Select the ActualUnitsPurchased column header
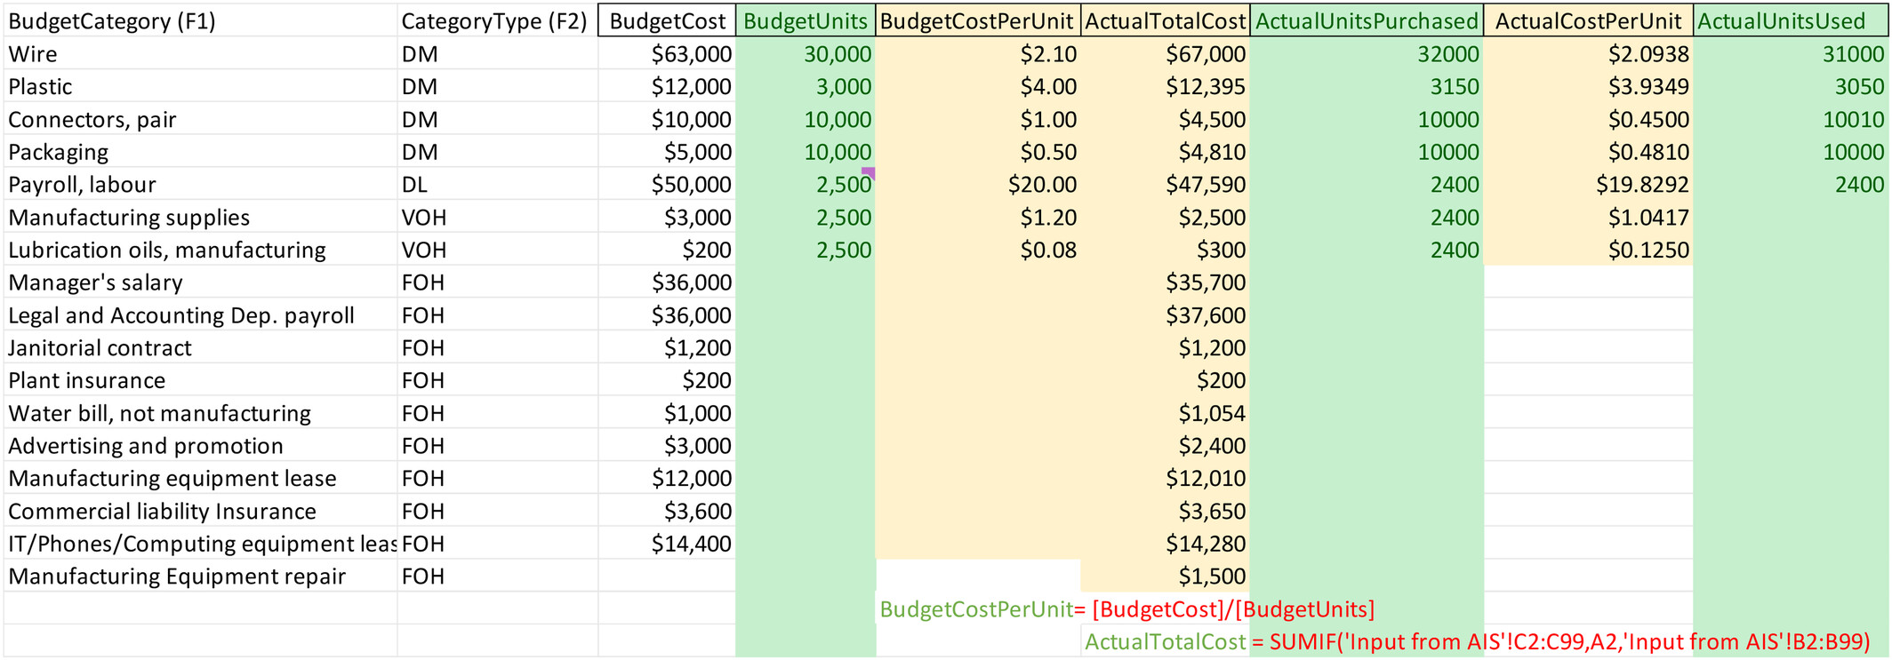Viewport: 1892px width, 660px height. (x=1367, y=20)
